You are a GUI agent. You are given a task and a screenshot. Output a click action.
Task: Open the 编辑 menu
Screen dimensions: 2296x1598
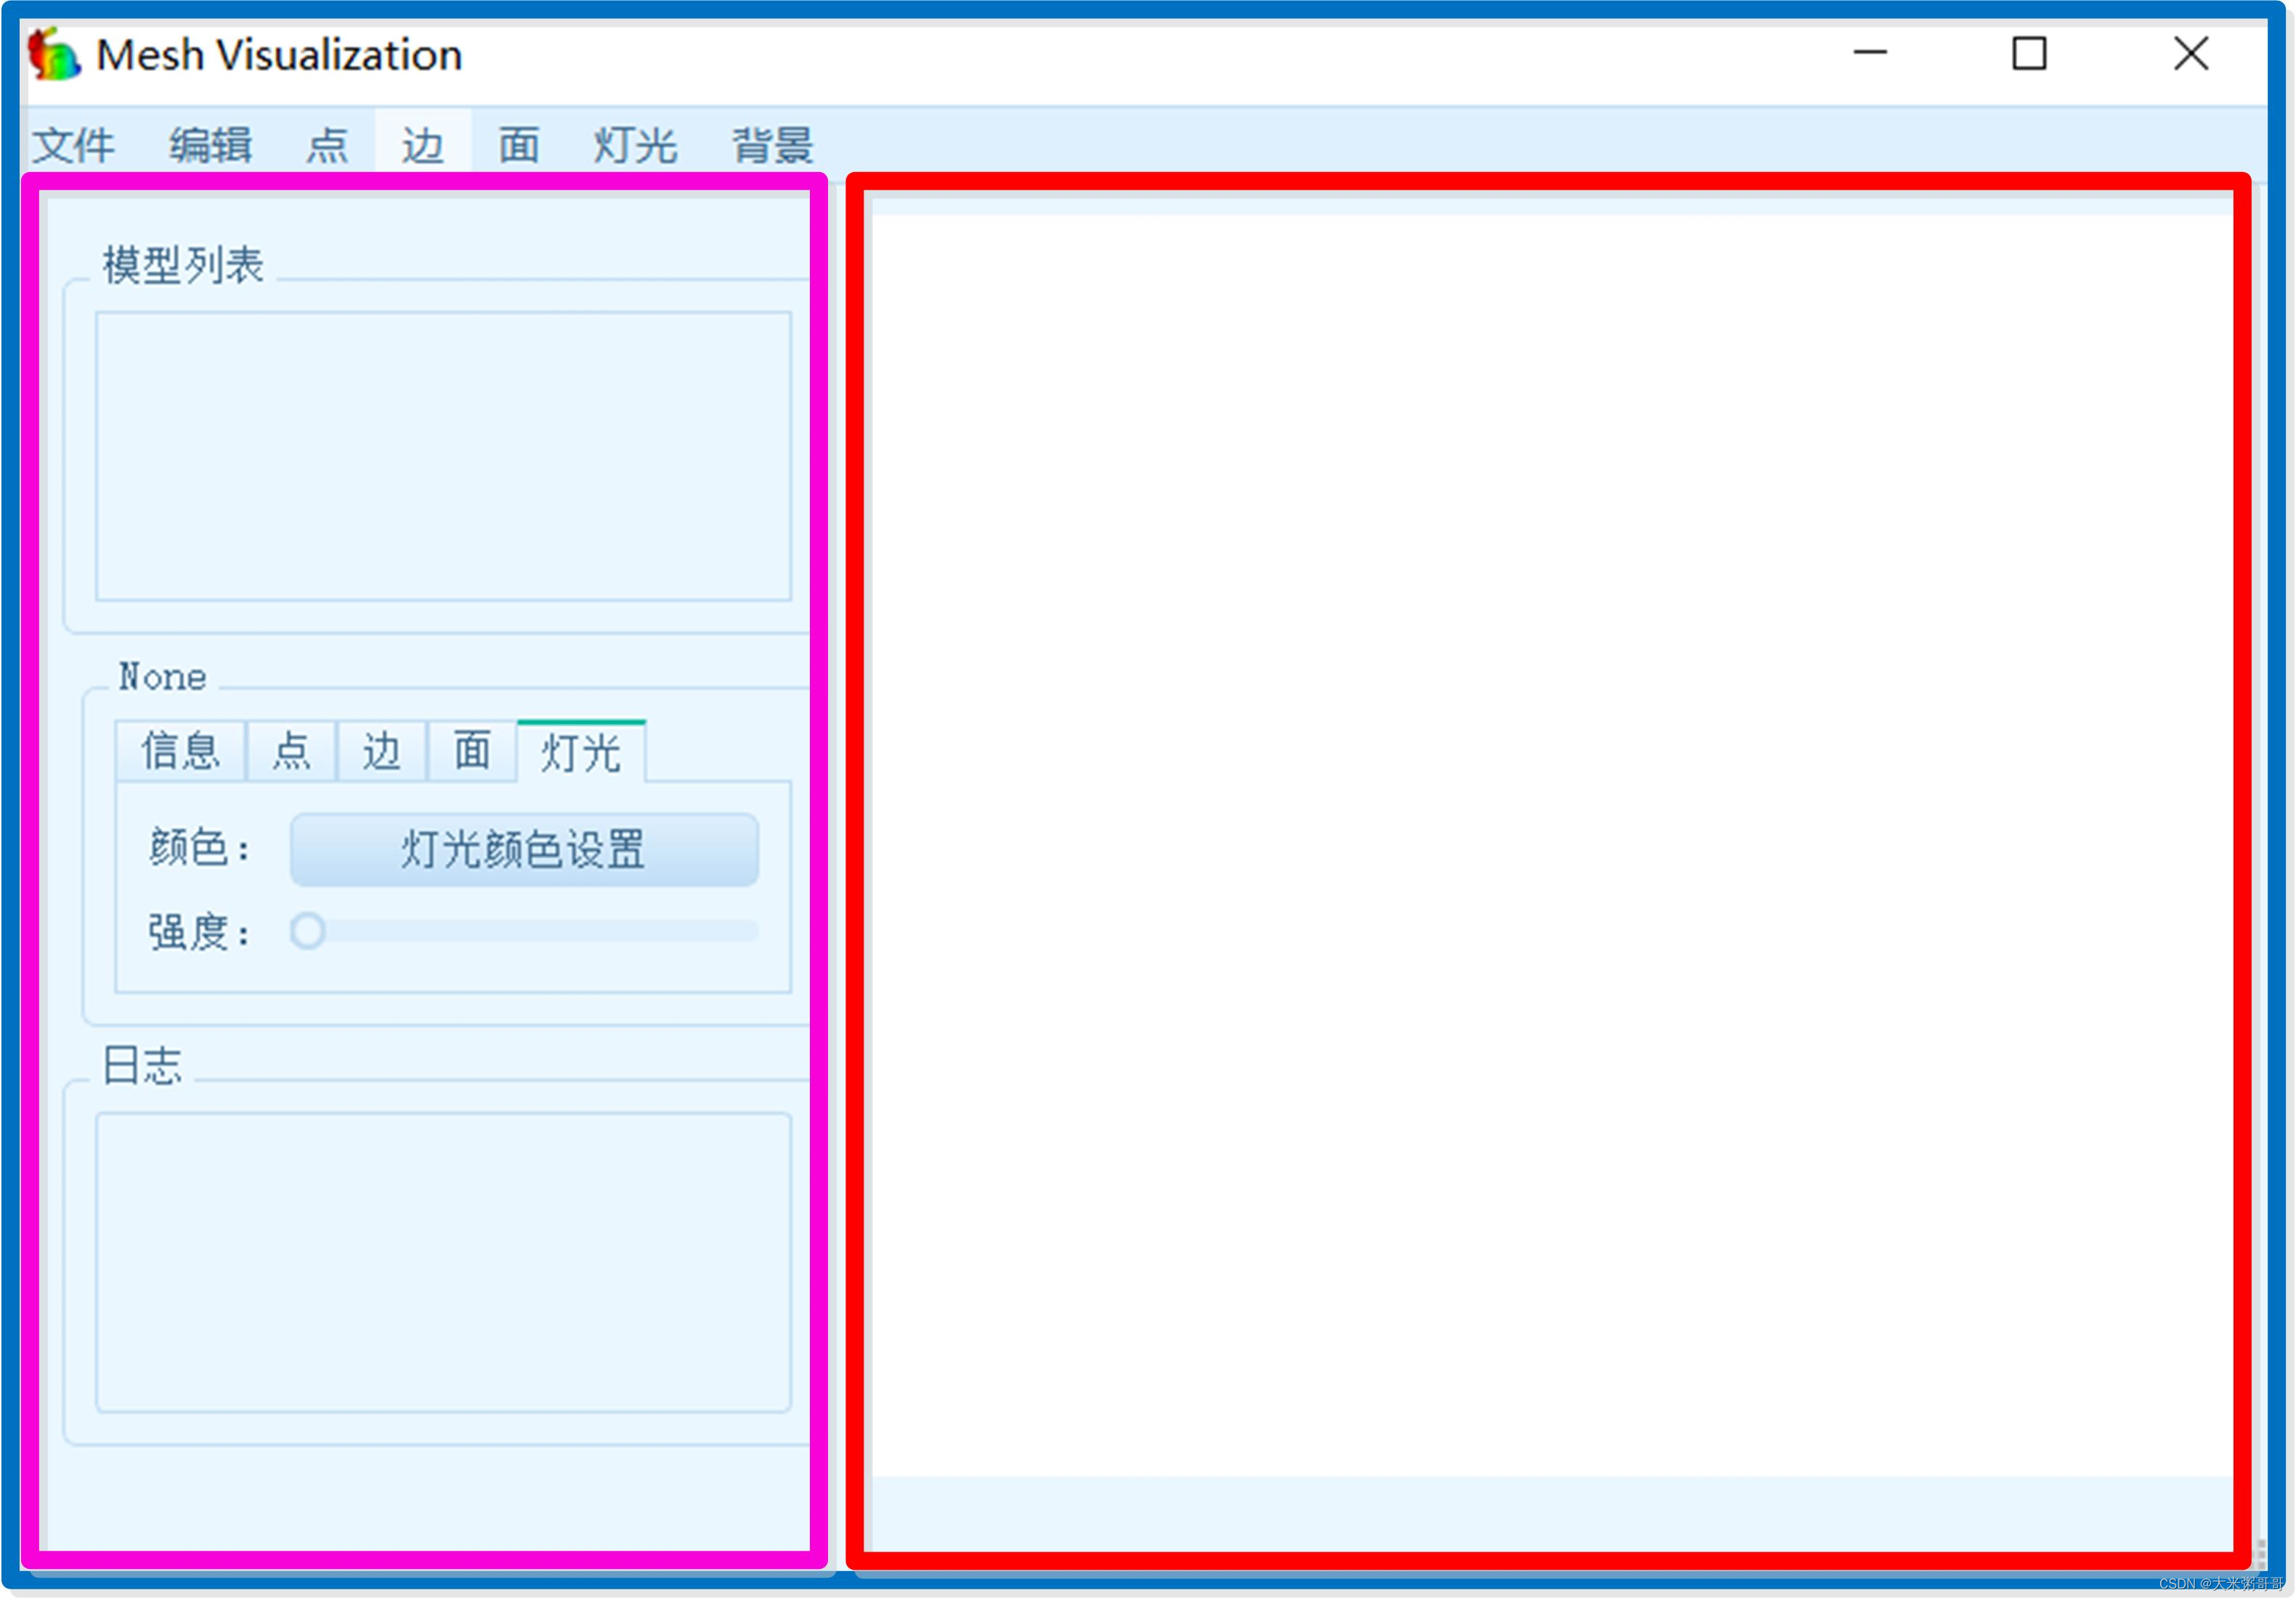(210, 145)
